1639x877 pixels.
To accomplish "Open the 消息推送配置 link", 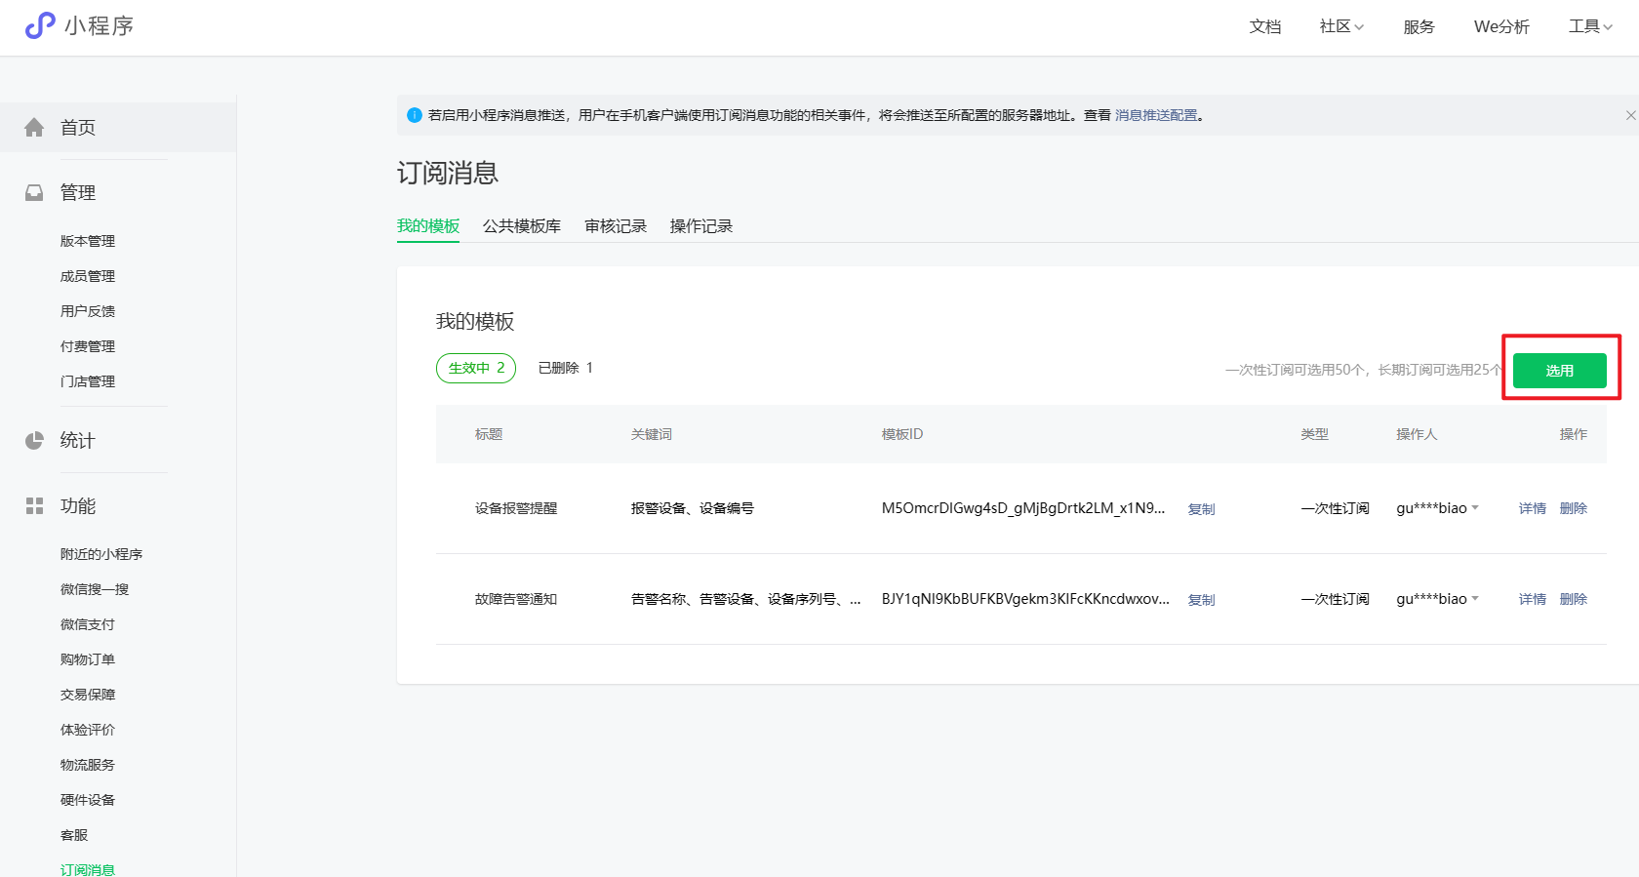I will tap(1156, 115).
